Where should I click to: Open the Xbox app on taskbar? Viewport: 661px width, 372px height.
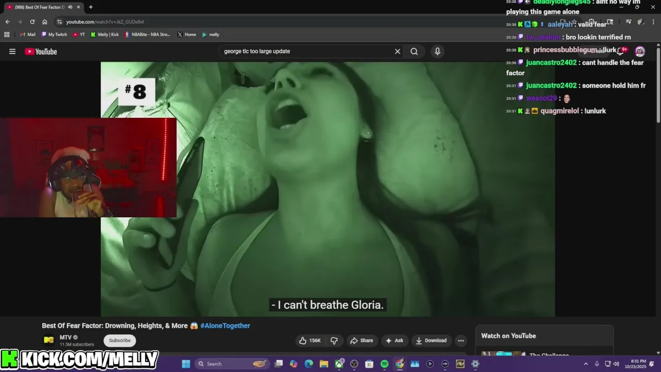pyautogui.click(x=339, y=364)
